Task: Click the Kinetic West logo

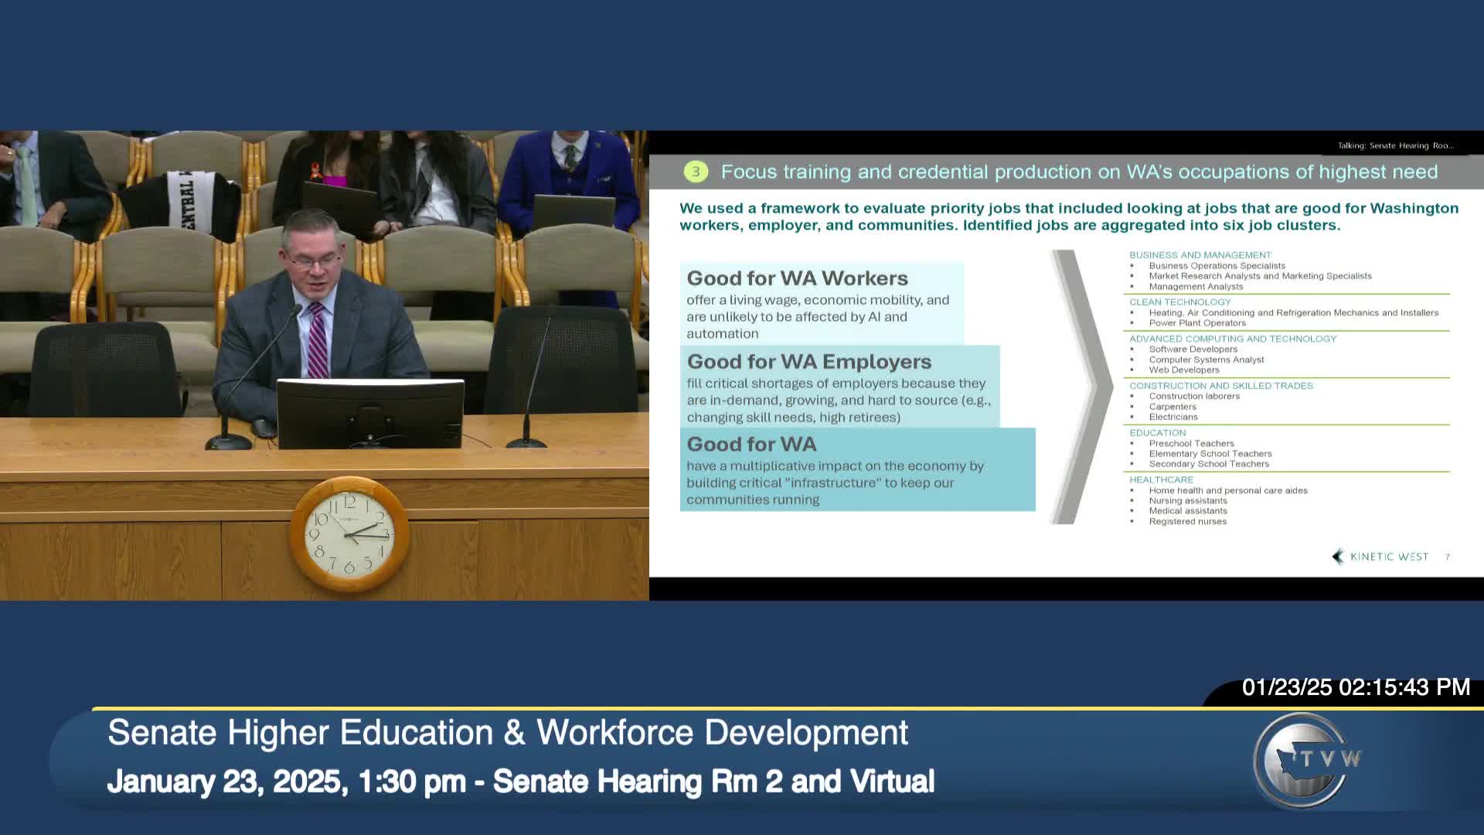Action: coord(1380,557)
